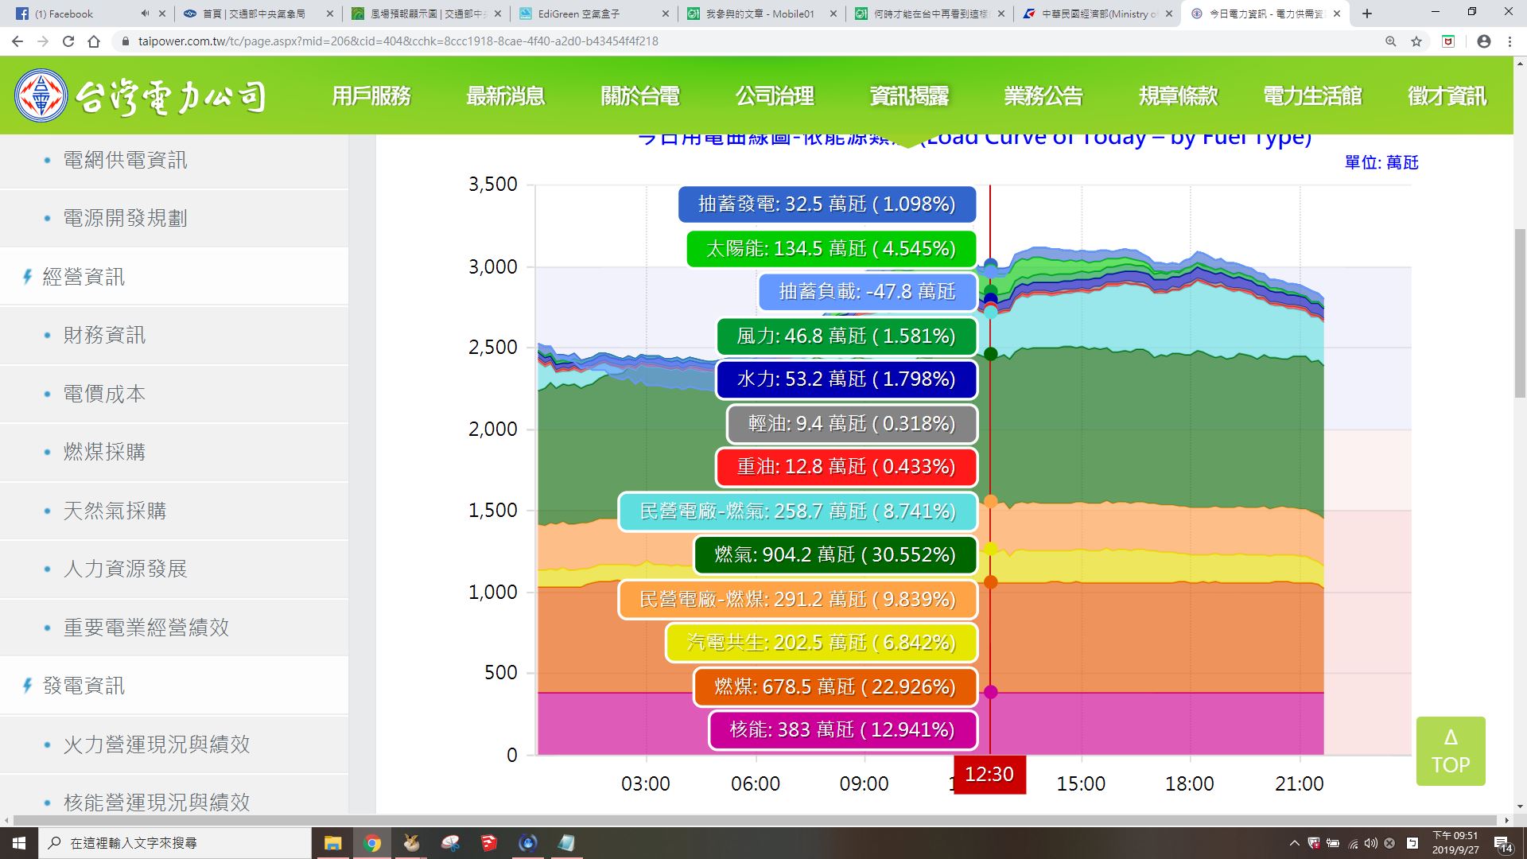1527x859 pixels.
Task: Open 天然氣採購 in the sidebar
Action: tap(173, 511)
